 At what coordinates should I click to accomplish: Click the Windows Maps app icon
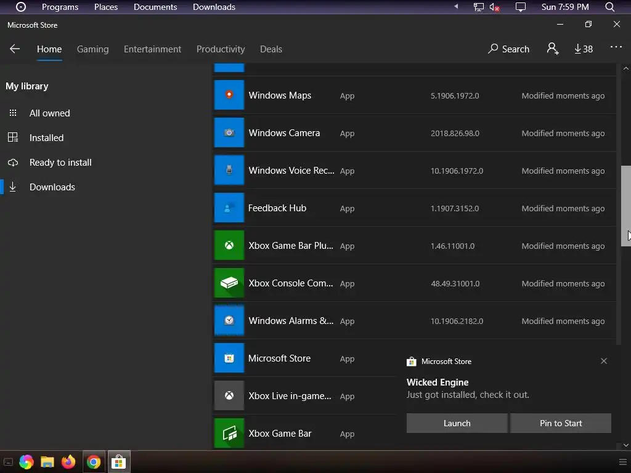pyautogui.click(x=229, y=95)
